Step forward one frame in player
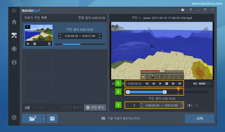225x132 pixels. click(x=173, y=84)
